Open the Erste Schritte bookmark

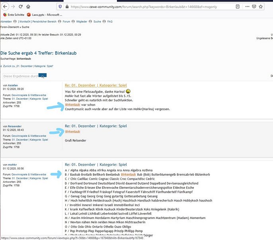pyautogui.click(x=14, y=15)
